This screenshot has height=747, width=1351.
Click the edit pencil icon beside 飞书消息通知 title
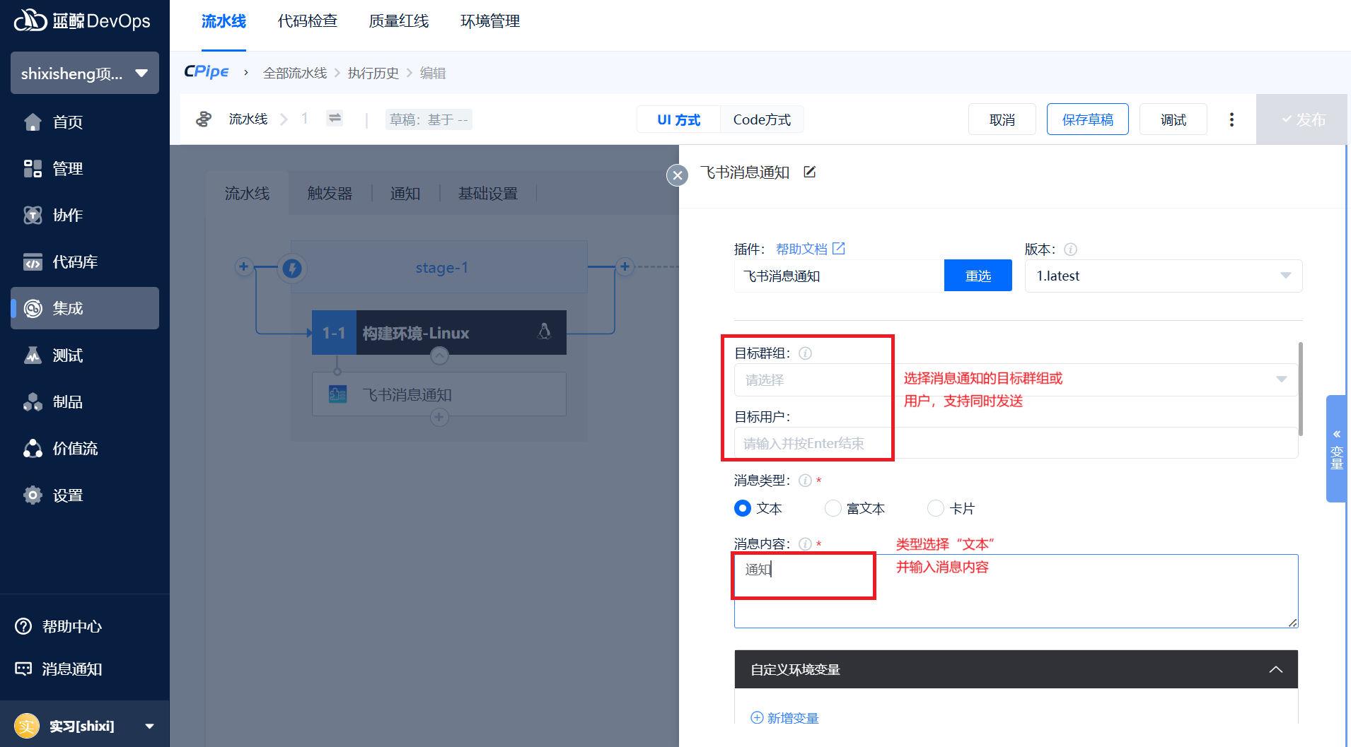click(x=810, y=172)
